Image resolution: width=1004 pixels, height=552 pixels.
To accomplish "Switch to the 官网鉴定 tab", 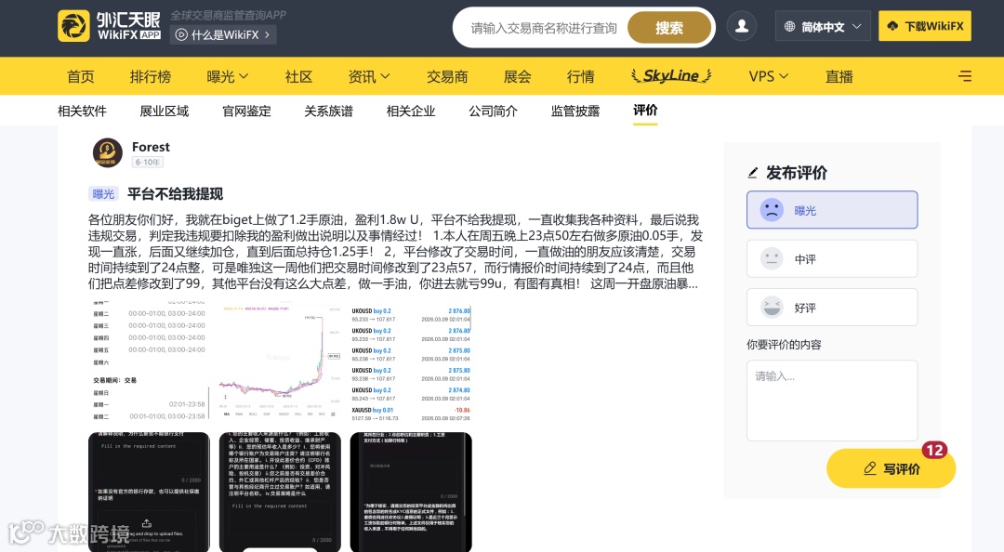I will (x=246, y=111).
